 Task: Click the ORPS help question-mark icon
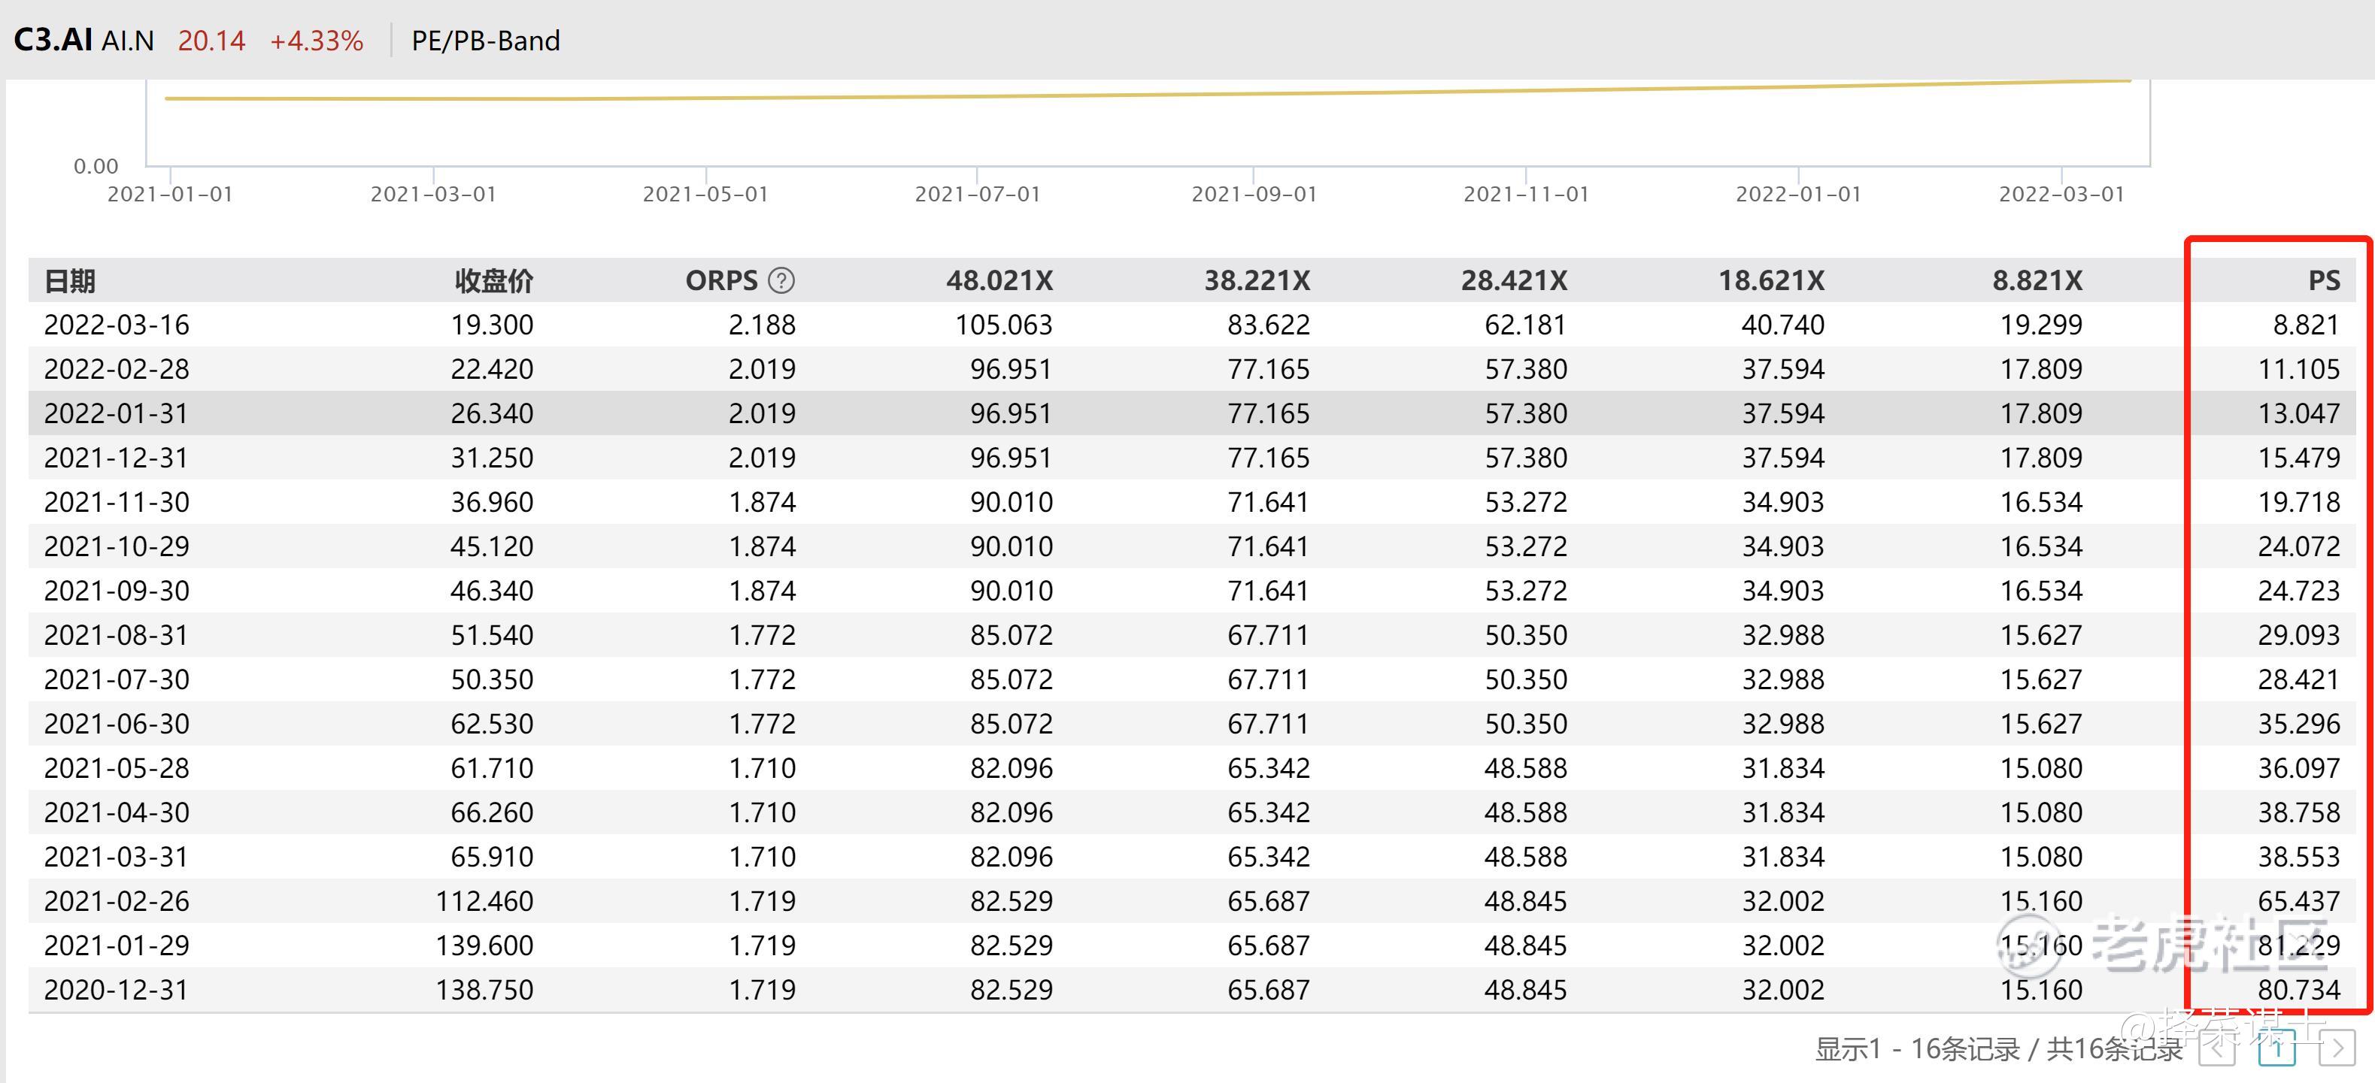tap(781, 280)
